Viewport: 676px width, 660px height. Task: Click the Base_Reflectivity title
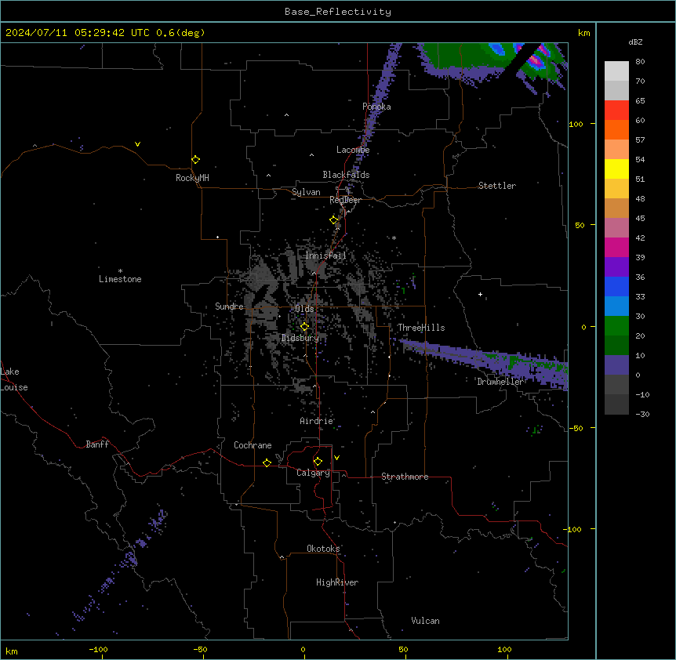[338, 12]
